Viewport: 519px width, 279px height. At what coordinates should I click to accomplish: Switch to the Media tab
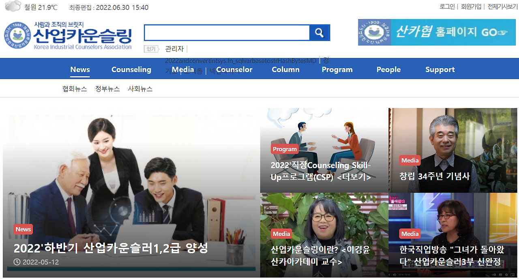pyautogui.click(x=183, y=69)
